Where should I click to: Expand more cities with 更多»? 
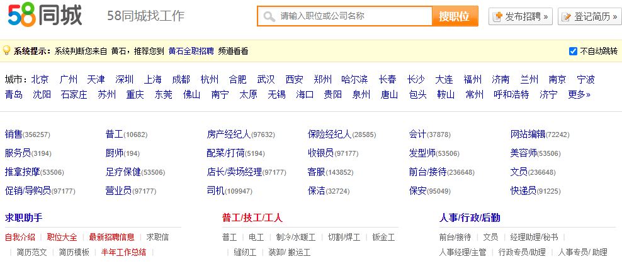coord(579,94)
